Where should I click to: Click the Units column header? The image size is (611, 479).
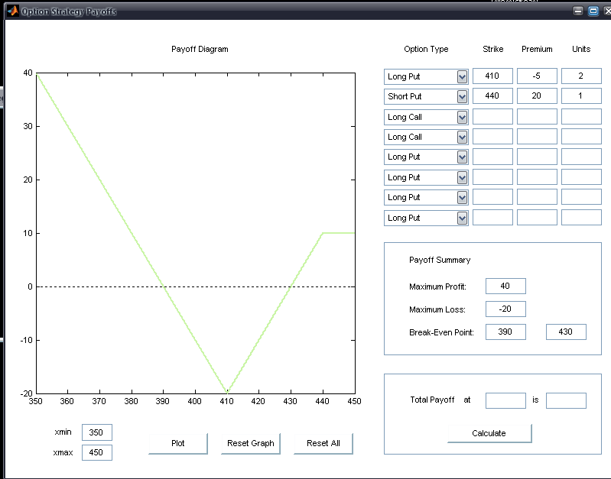581,49
